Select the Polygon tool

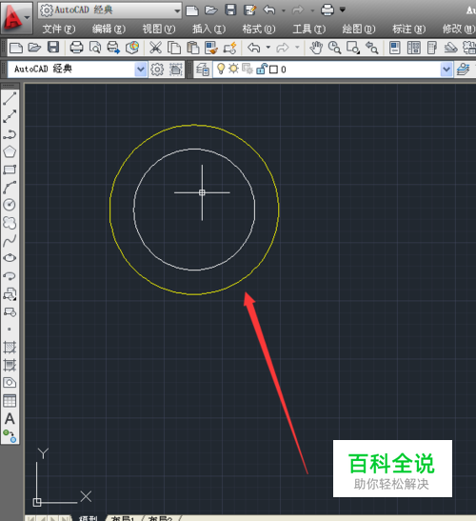tap(10, 151)
